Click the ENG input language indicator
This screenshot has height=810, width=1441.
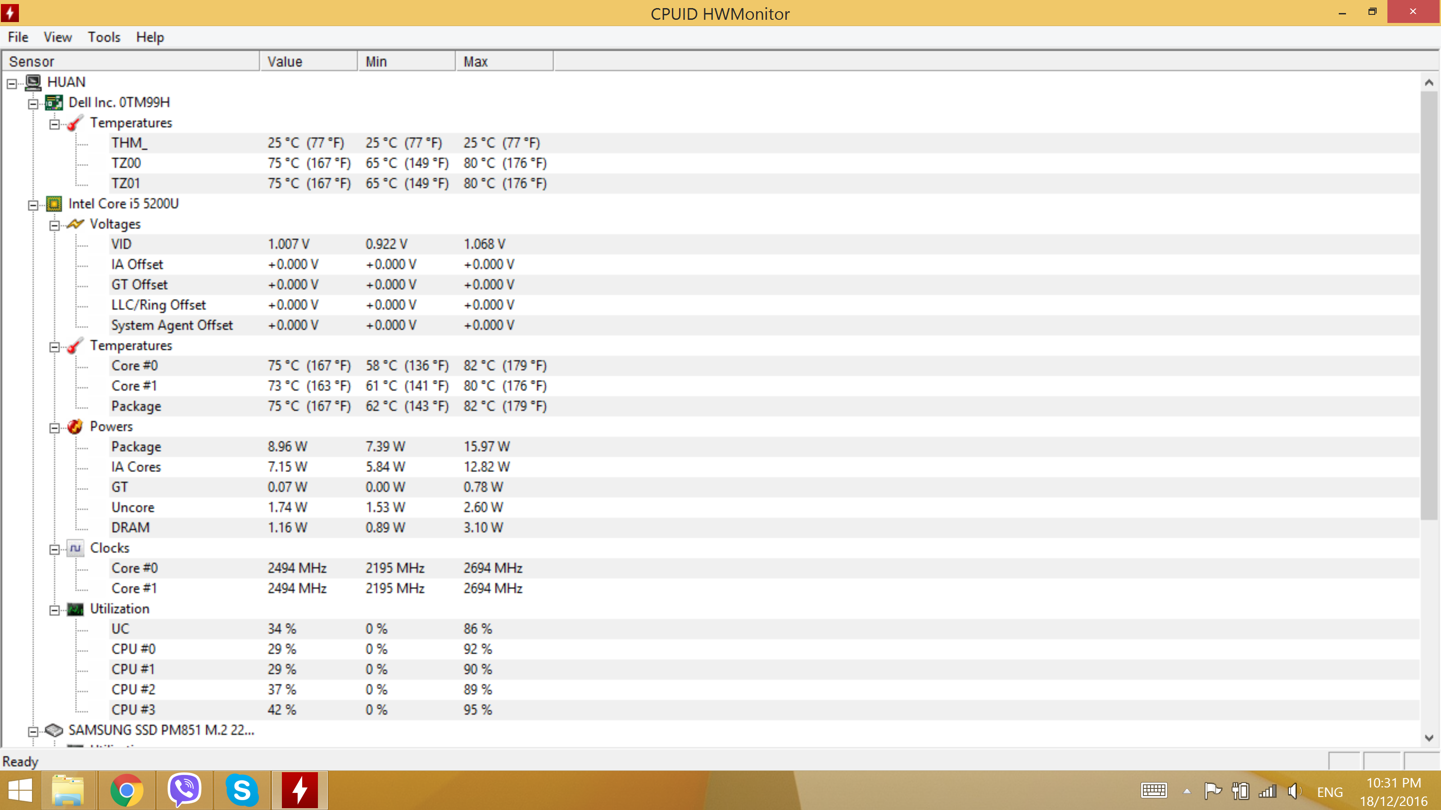click(1330, 792)
